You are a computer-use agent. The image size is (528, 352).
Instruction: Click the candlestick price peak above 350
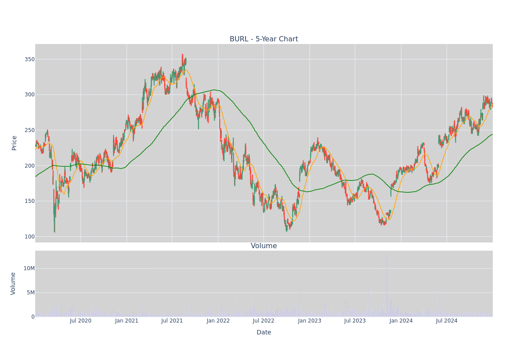pos(183,56)
